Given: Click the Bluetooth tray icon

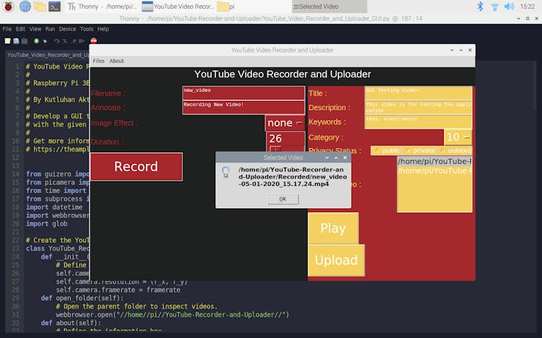Looking at the screenshot, I should click(480, 7).
